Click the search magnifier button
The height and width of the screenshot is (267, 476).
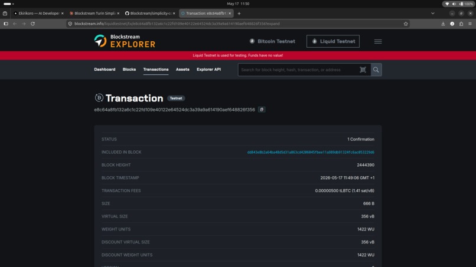(376, 70)
